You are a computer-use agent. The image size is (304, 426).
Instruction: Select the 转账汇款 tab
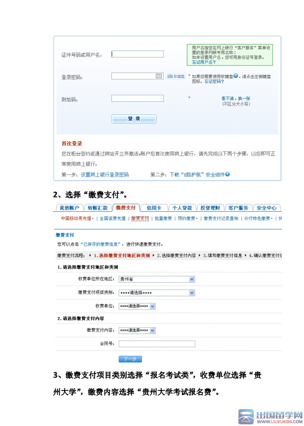(x=97, y=208)
